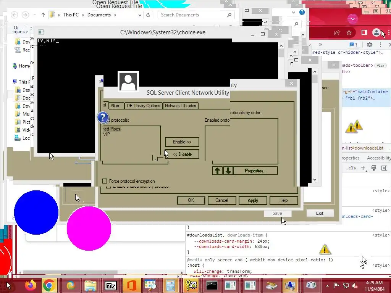Launch Google Chrome from the taskbar

point(48,285)
